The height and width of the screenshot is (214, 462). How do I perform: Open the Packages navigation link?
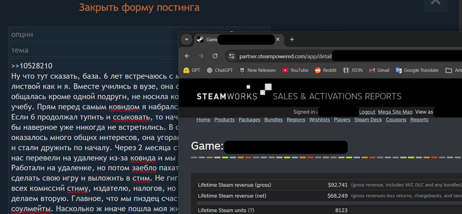[x=249, y=120]
